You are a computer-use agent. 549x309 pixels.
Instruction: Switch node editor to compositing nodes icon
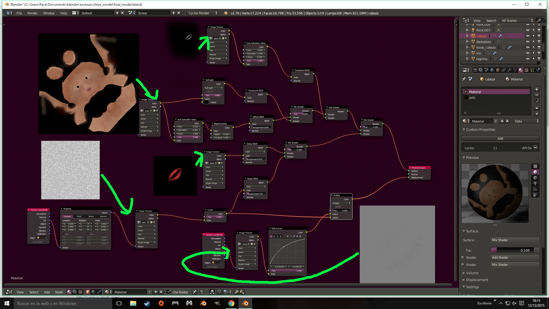75,292
